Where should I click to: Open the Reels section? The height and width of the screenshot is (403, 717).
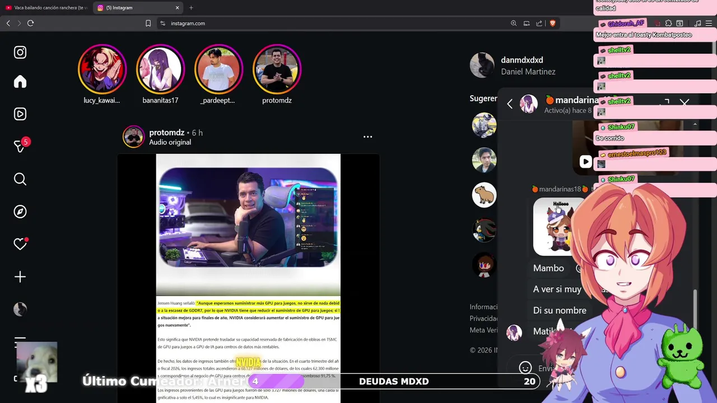pyautogui.click(x=20, y=114)
